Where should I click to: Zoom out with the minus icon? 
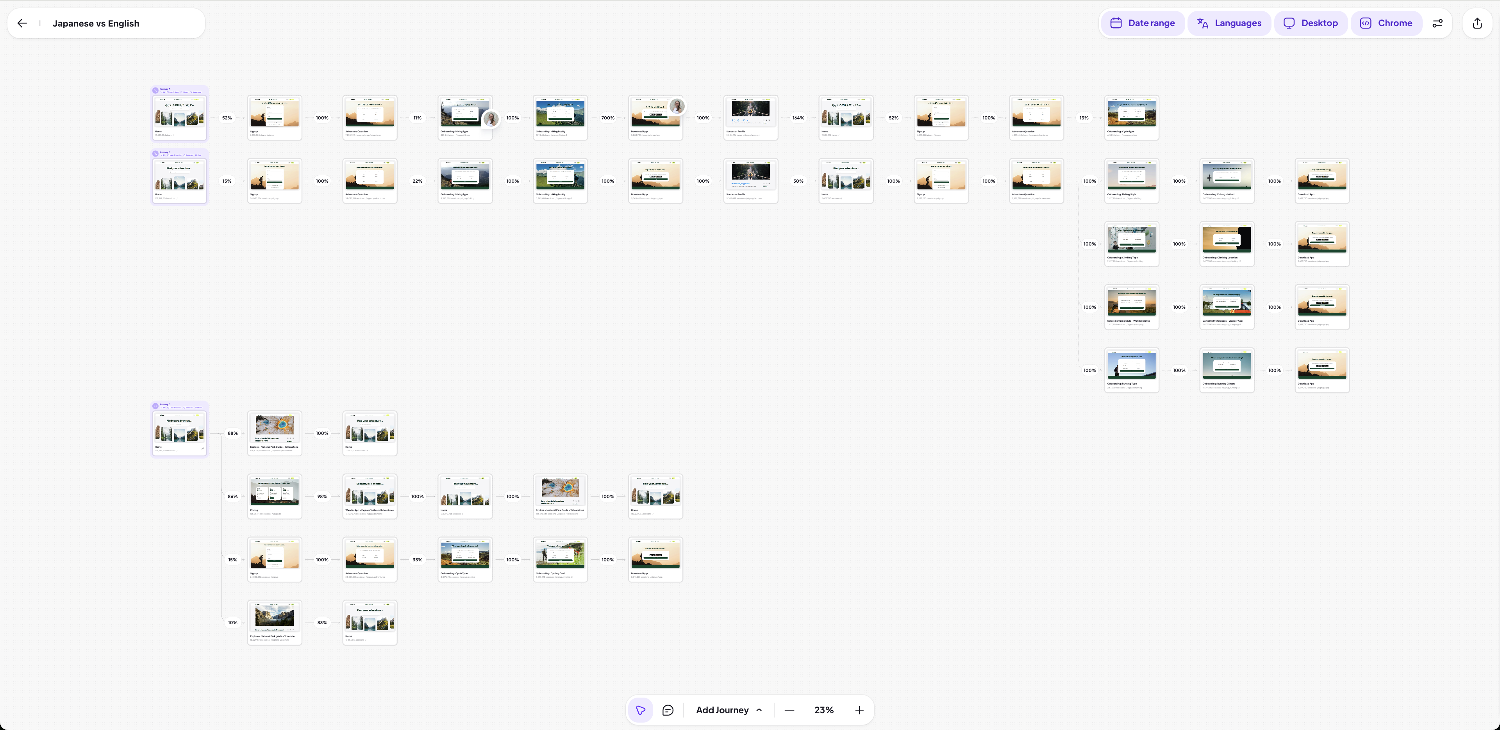point(789,710)
